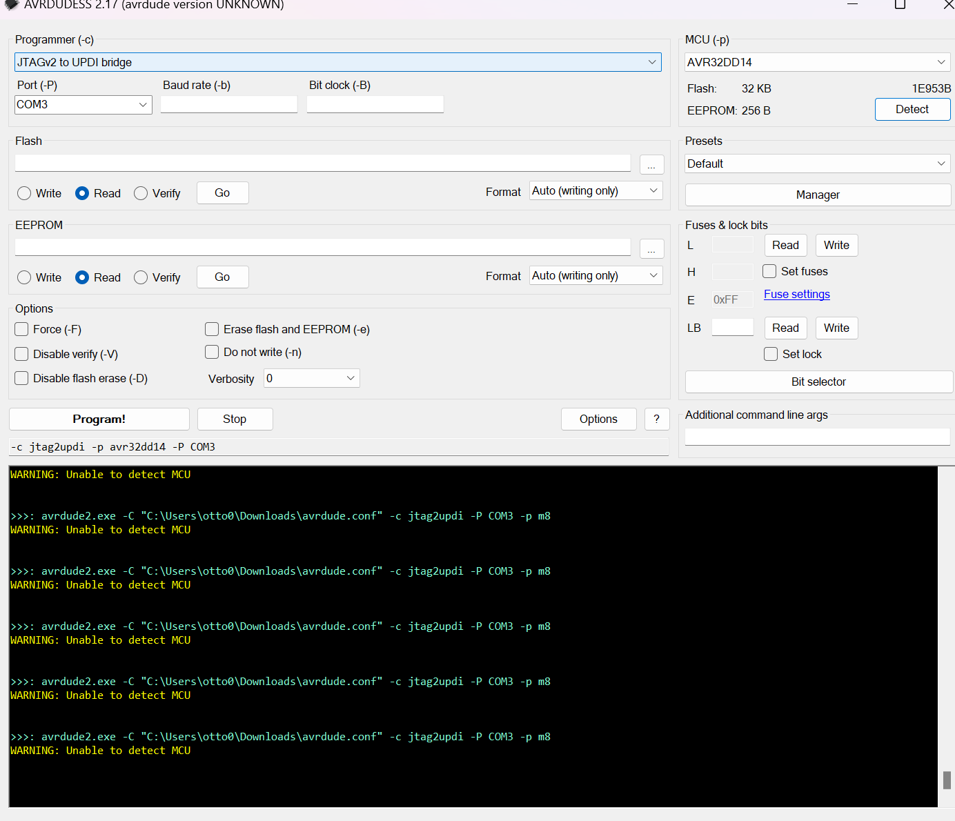This screenshot has height=821, width=955.
Task: Browse for Flash file with ellipsis button
Action: click(652, 165)
